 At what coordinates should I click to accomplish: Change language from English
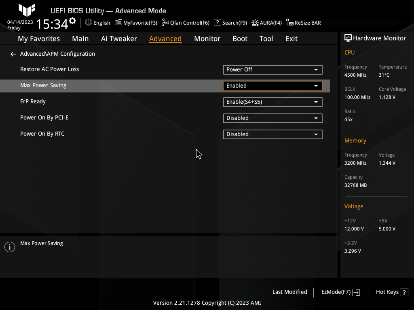pyautogui.click(x=101, y=23)
